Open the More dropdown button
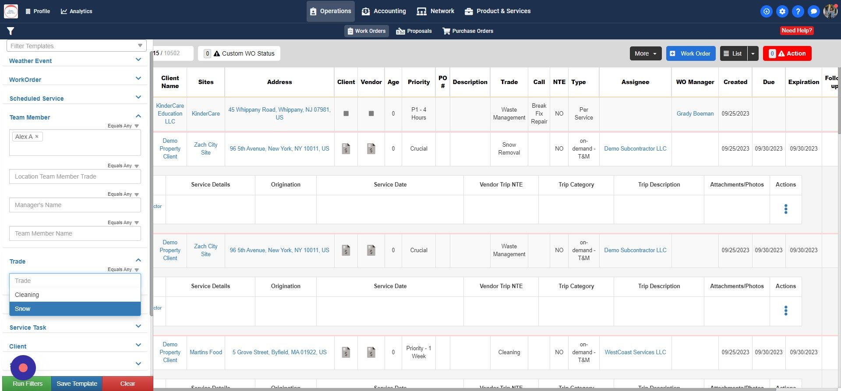The width and height of the screenshot is (841, 391). coord(646,53)
